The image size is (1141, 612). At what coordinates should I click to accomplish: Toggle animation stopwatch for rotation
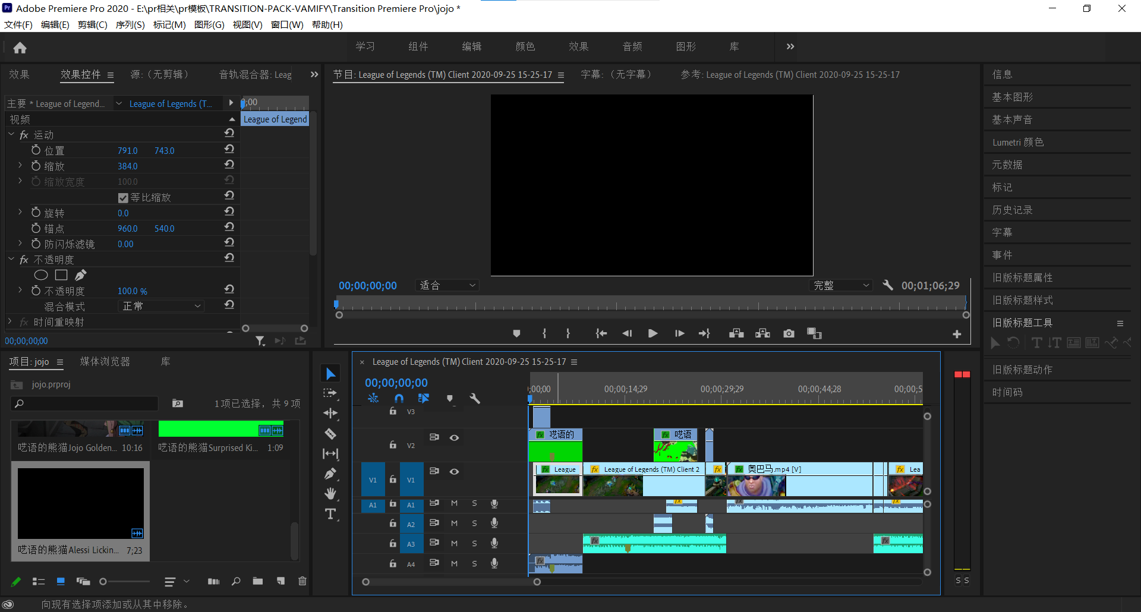click(36, 213)
